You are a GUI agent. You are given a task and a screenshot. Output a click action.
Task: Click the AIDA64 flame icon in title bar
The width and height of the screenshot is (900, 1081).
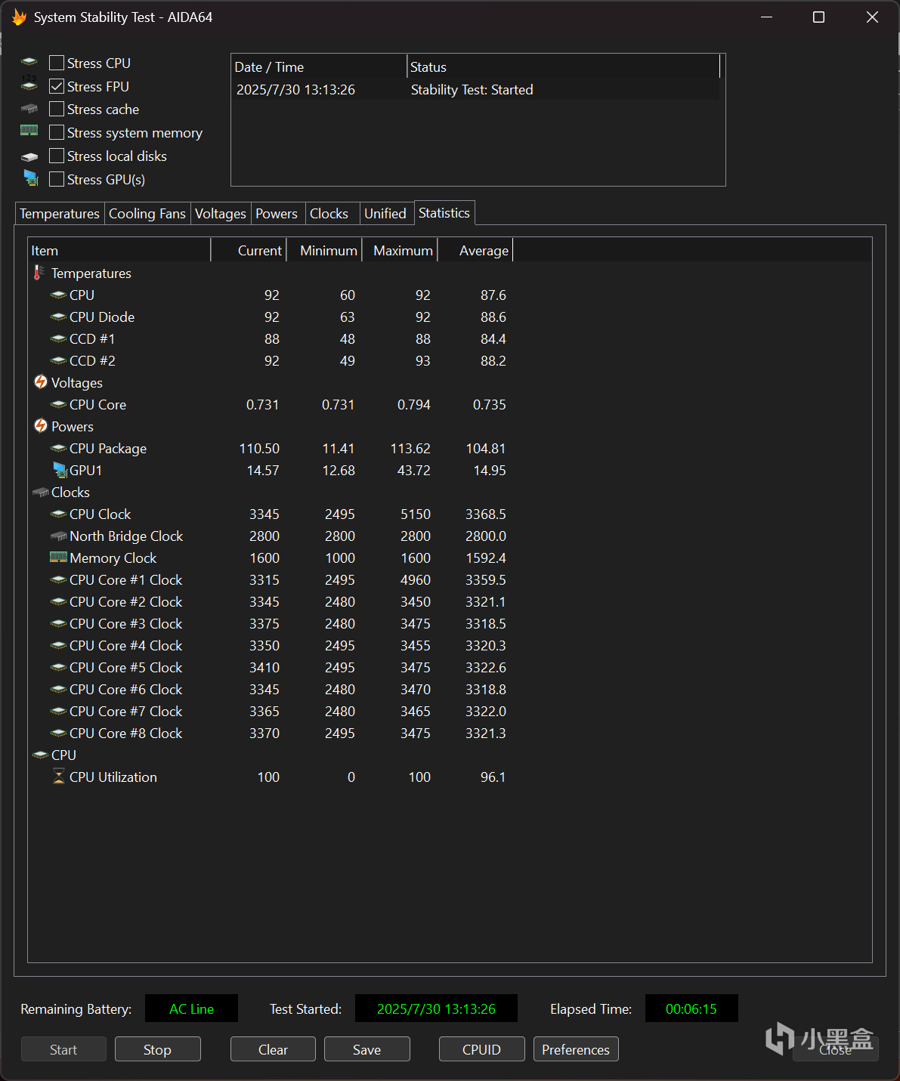click(x=19, y=17)
